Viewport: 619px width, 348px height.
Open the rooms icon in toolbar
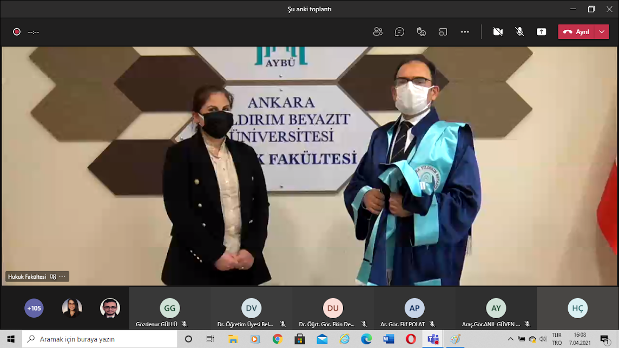coord(443,32)
